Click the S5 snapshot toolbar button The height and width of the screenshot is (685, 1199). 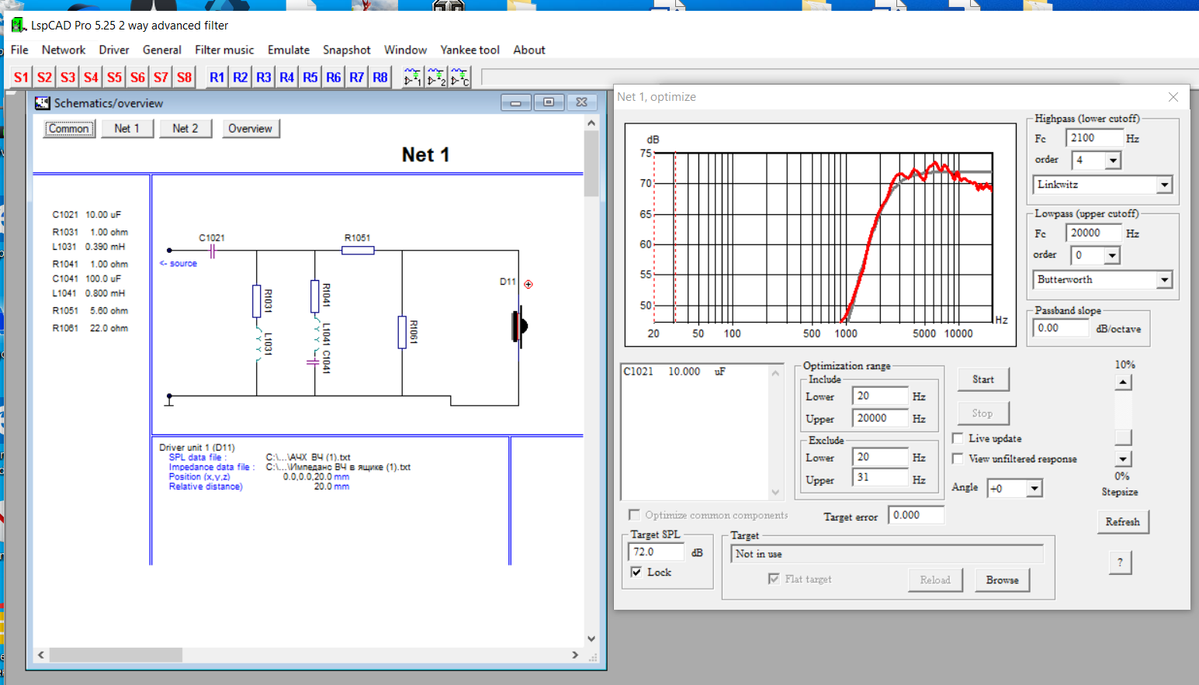pos(114,78)
